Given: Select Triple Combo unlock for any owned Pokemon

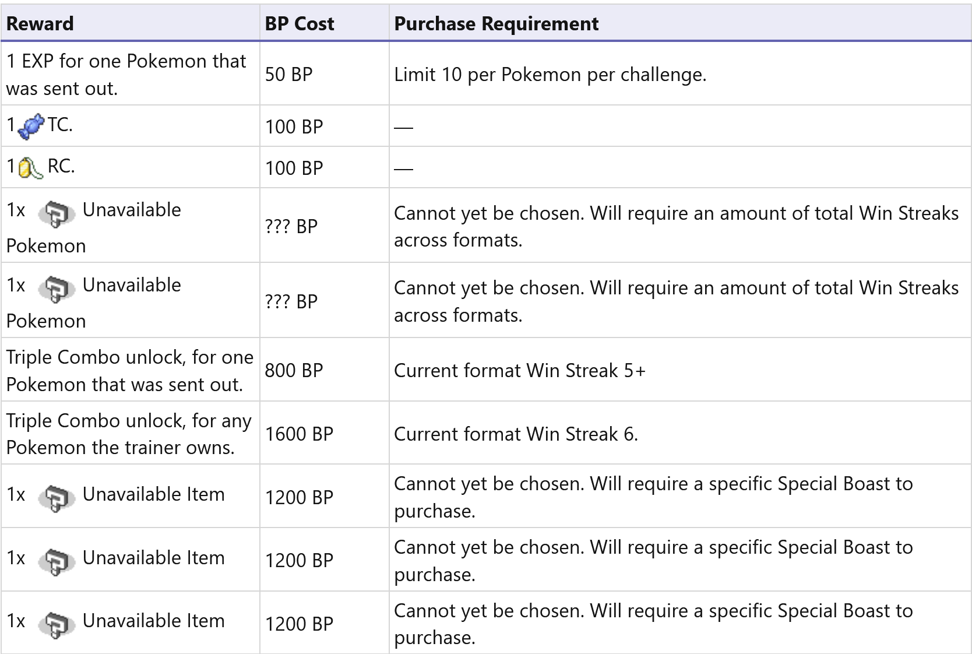Looking at the screenshot, I should 129,434.
